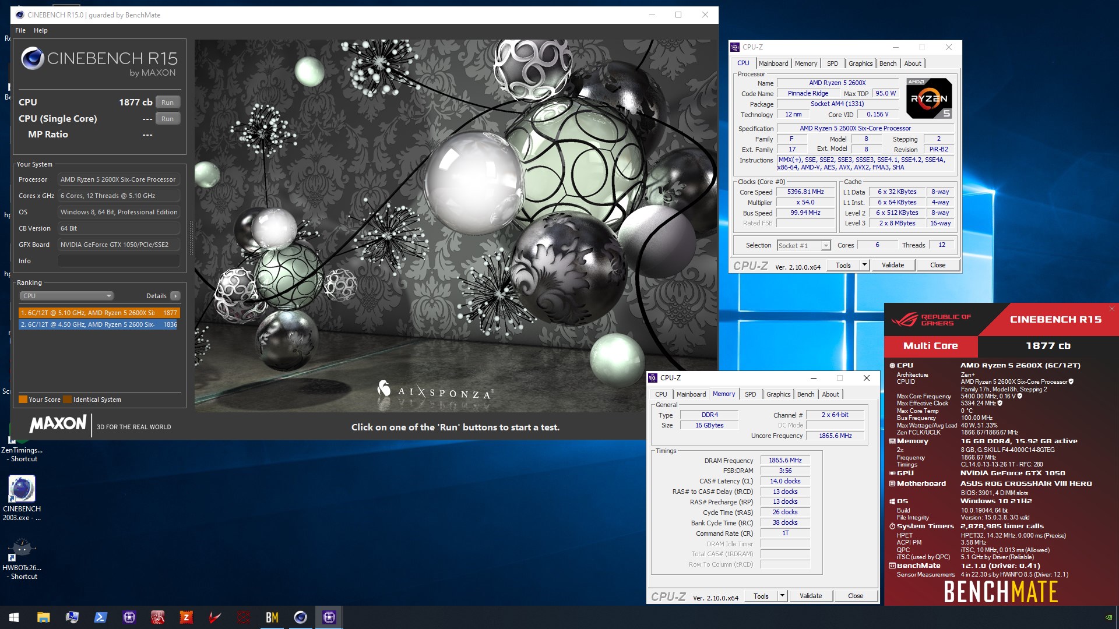Click Validate in upper CPU-Z window
The height and width of the screenshot is (629, 1119).
tap(893, 265)
